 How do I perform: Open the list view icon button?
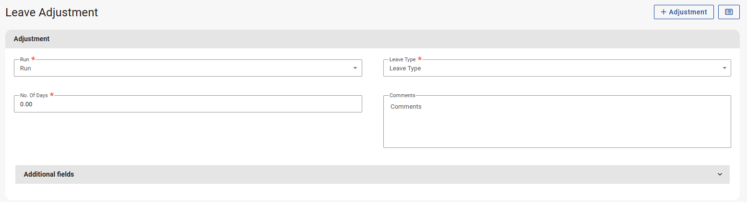(x=729, y=12)
